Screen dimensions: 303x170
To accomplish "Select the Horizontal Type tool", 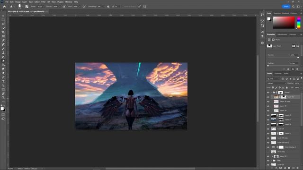I will click(3, 81).
